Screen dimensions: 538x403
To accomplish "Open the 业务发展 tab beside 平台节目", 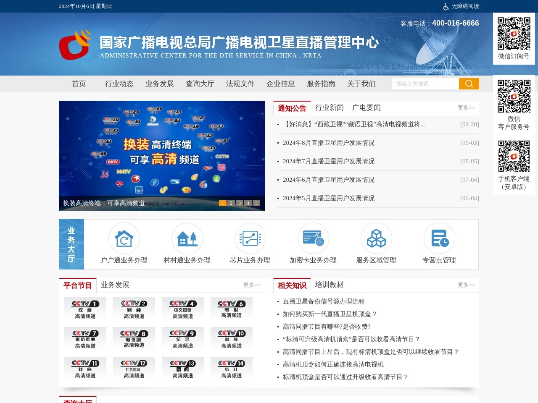I will pos(115,285).
